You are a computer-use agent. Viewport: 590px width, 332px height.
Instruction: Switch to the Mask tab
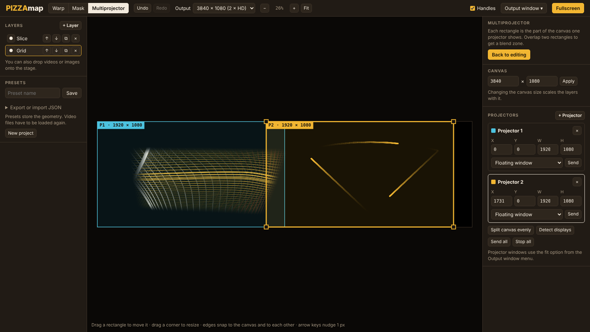pyautogui.click(x=78, y=8)
